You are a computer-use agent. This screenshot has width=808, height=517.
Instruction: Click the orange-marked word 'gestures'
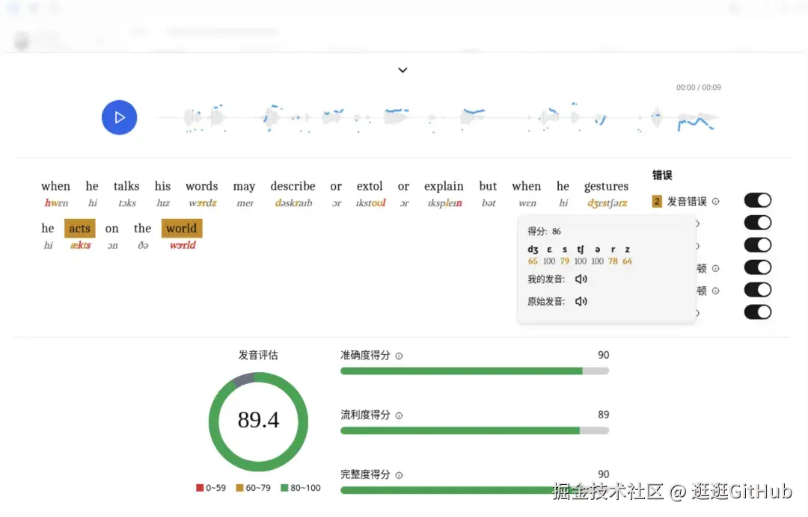pos(606,186)
